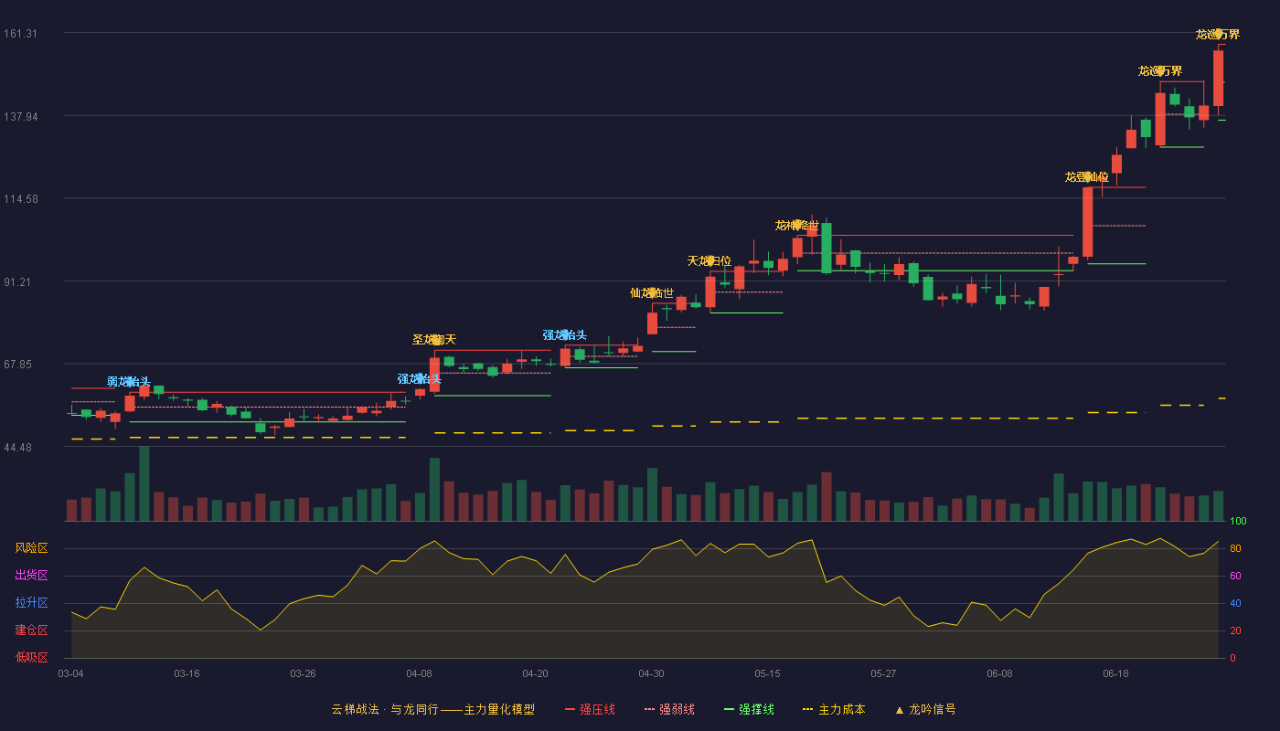Screen dimensions: 1280x731
Task: Click the 拉升区 zone label
Action: [x=31, y=603]
